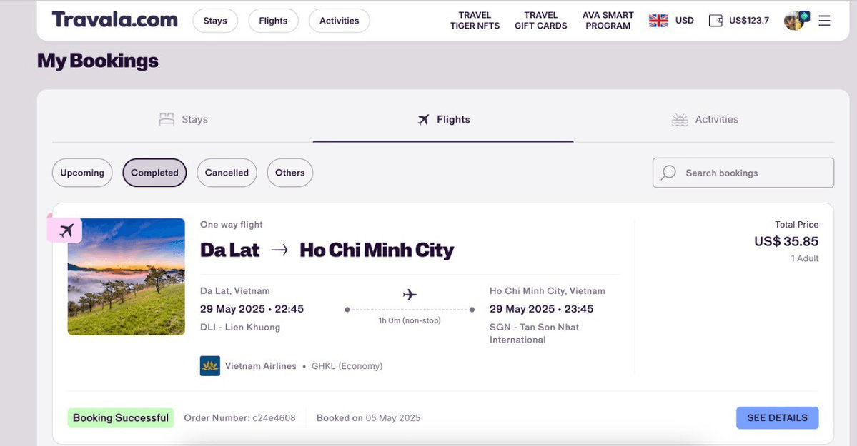The image size is (857, 446).
Task: Open the hamburger menu icon
Action: (x=824, y=21)
